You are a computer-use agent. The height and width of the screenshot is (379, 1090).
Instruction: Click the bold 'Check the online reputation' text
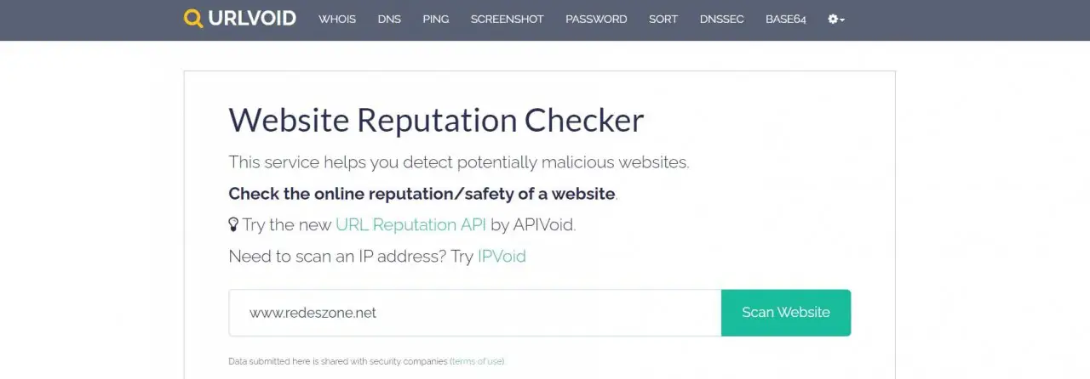point(422,193)
